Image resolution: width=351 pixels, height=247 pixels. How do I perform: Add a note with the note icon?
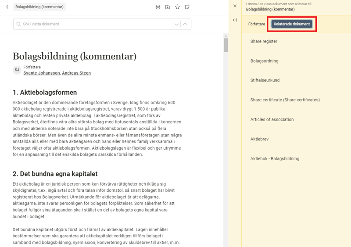pyautogui.click(x=187, y=7)
